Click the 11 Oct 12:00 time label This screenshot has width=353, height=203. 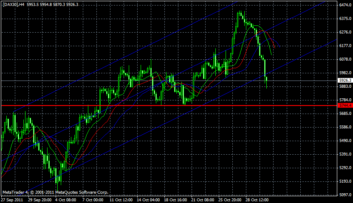point(121,200)
